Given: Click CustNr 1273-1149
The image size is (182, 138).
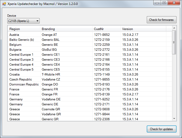Looking at the screenshot, I should tap(102, 74).
